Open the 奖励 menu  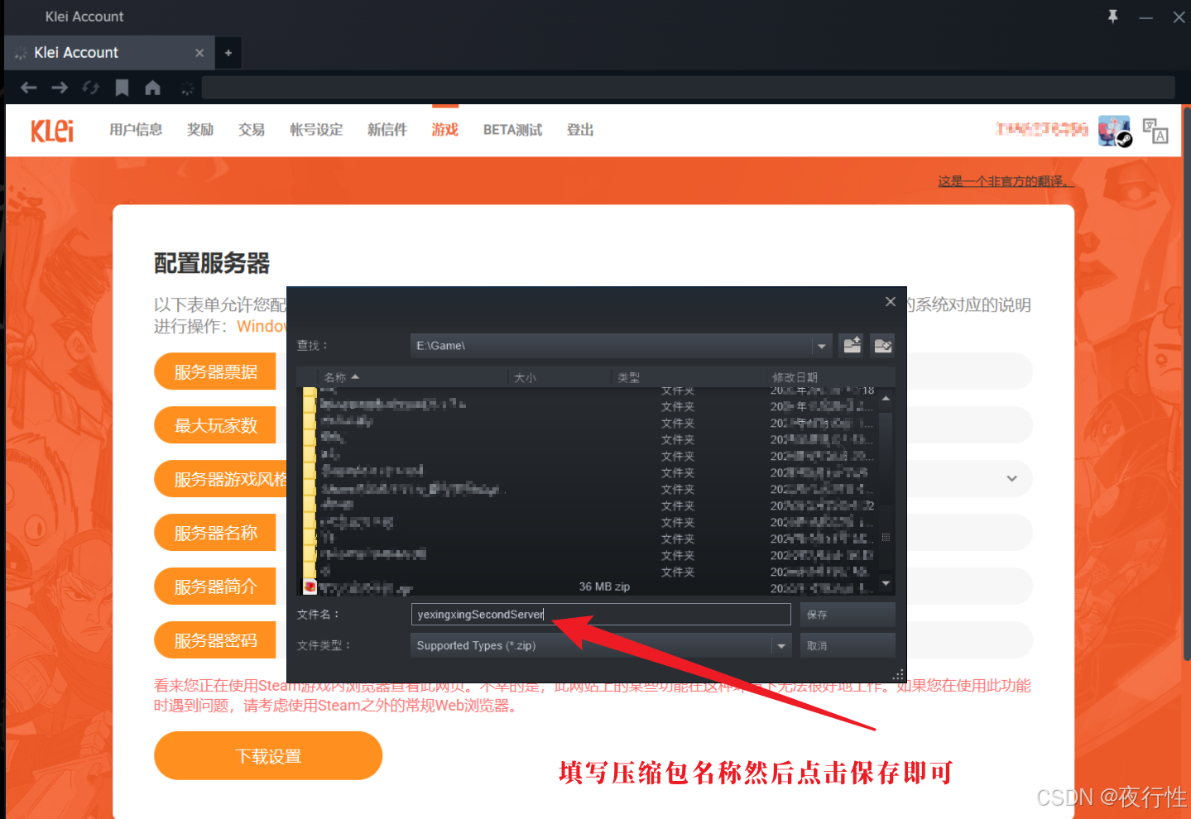click(x=200, y=130)
